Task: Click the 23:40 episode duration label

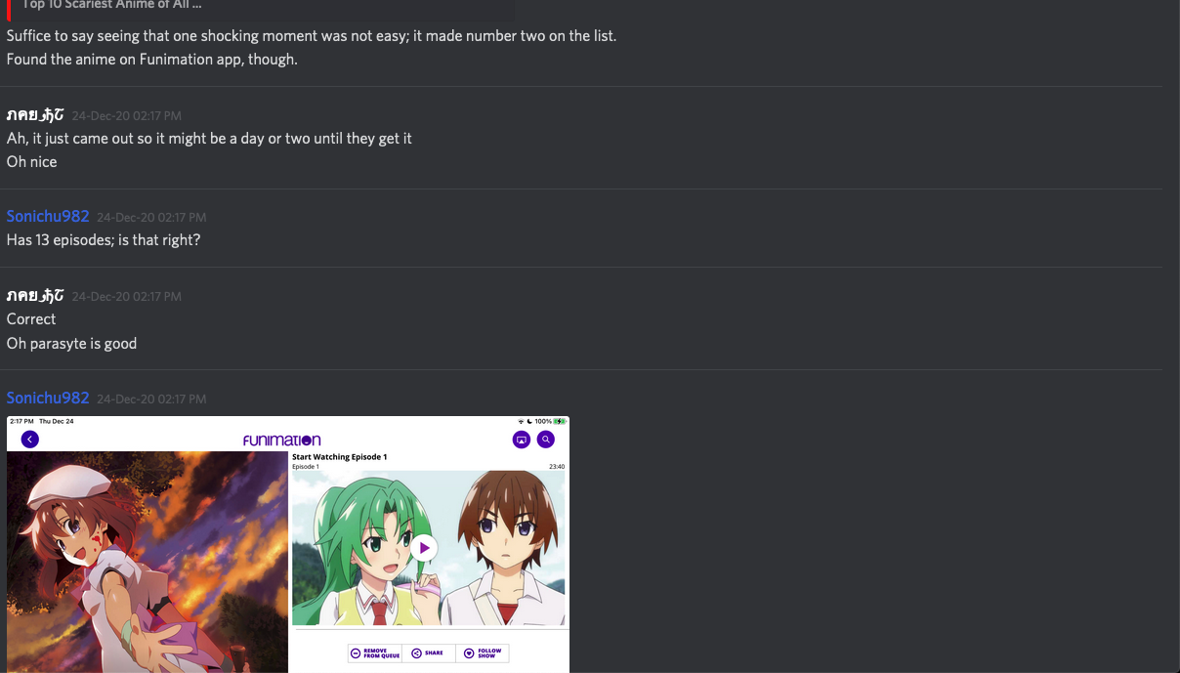Action: (x=557, y=467)
